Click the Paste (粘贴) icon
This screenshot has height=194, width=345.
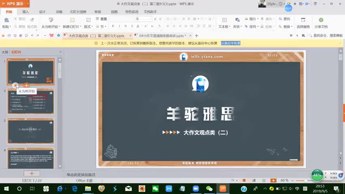(x=6, y=20)
